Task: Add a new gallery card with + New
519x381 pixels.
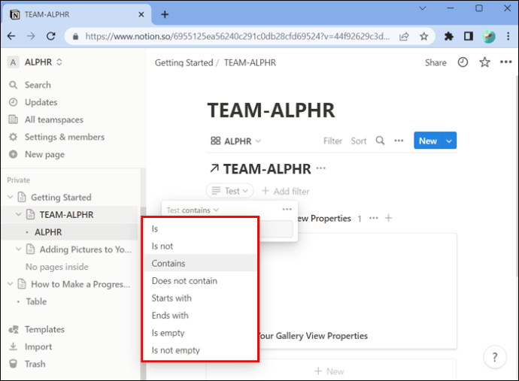Action: pos(329,371)
